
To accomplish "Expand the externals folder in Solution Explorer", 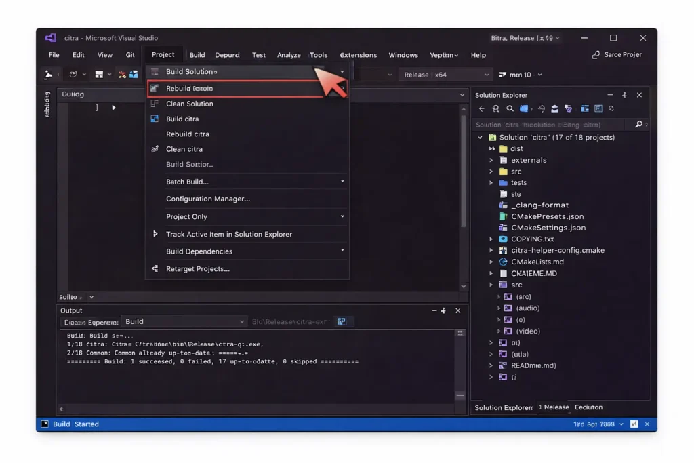I will (489, 160).
